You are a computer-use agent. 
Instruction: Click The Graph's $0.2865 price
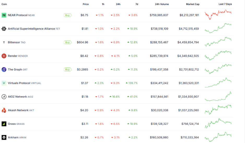pyautogui.click(x=83, y=70)
